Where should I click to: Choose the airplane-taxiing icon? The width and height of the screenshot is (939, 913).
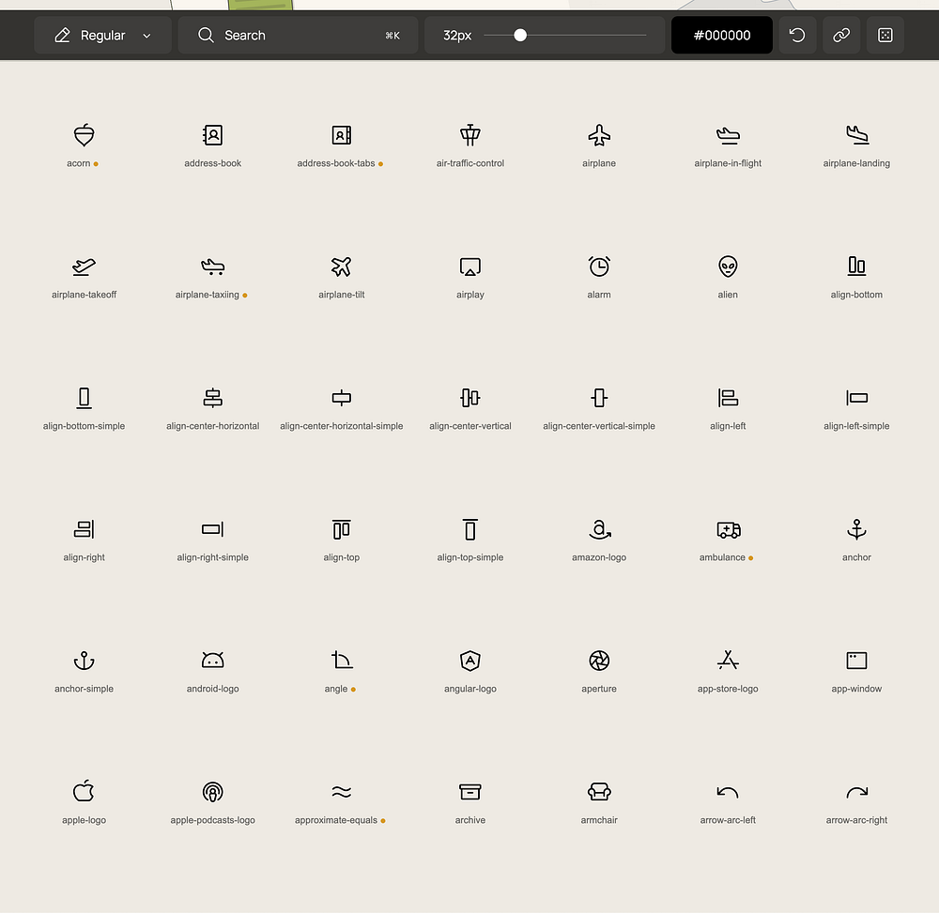tap(212, 266)
